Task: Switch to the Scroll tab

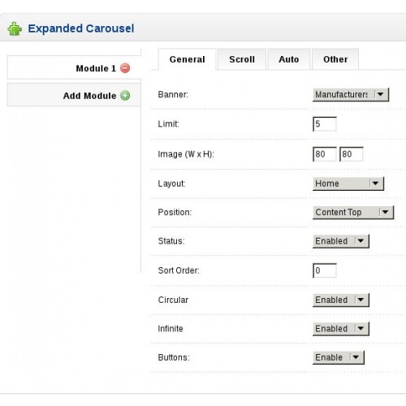Action: pos(242,59)
